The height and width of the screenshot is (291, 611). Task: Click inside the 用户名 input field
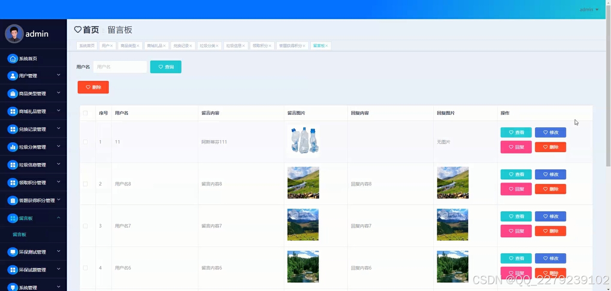tap(120, 67)
